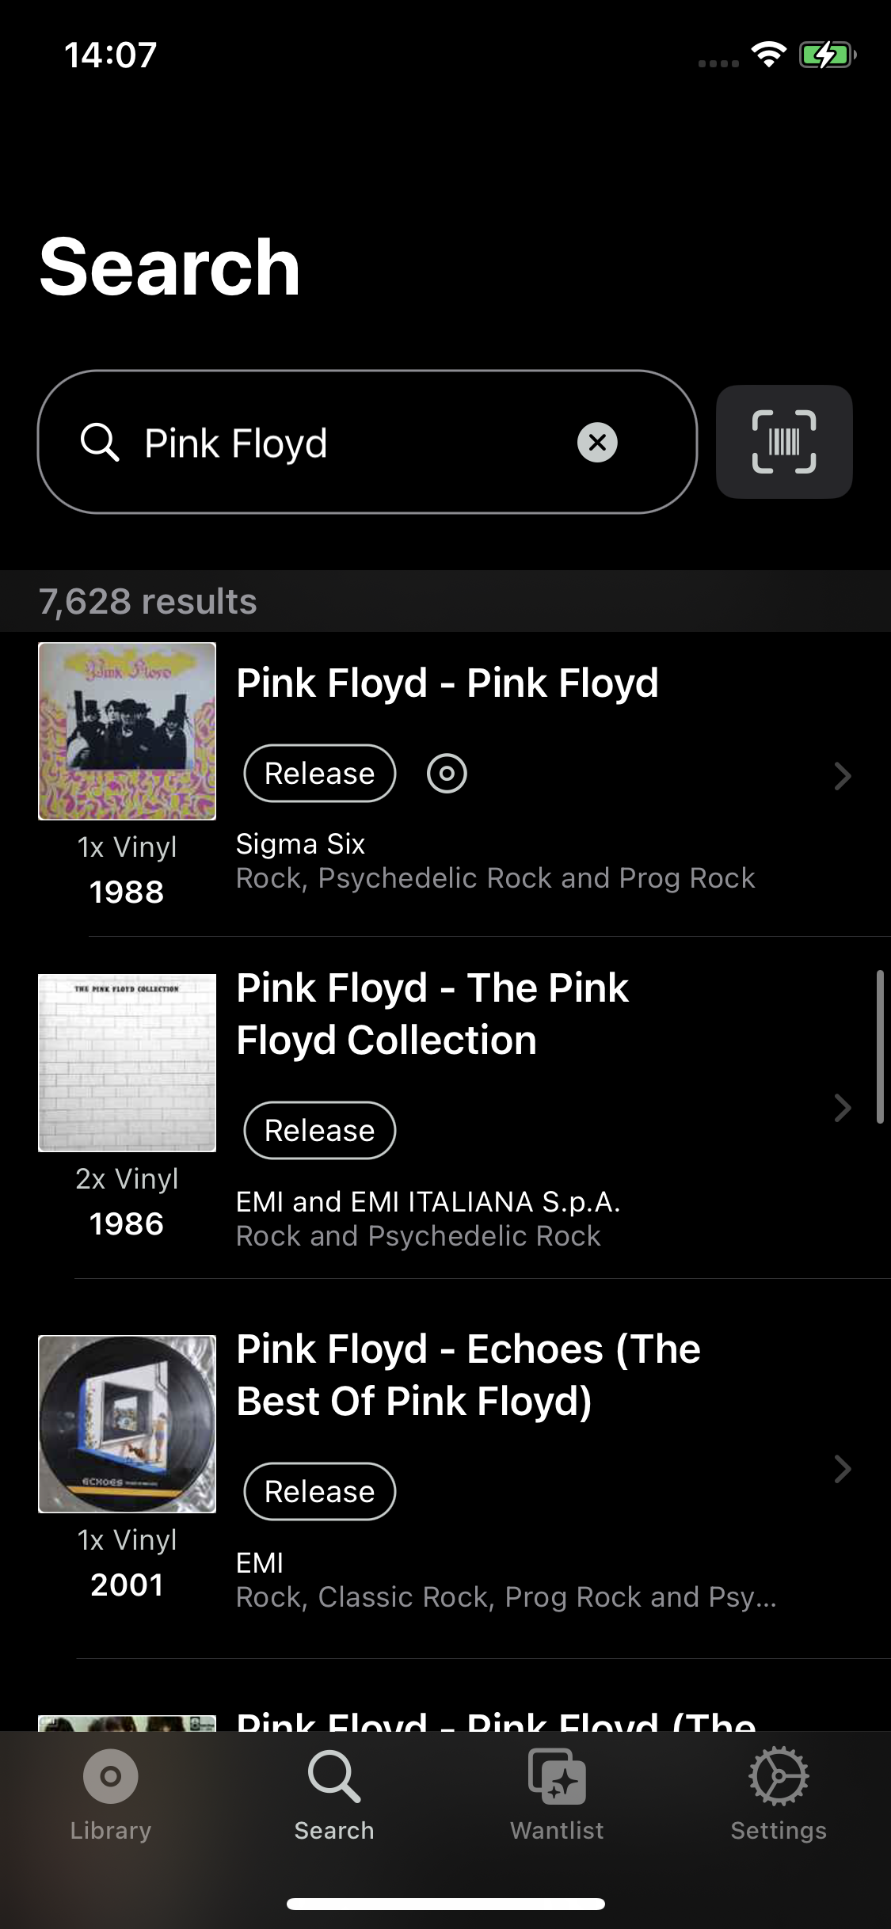The image size is (891, 1929).
Task: Open the white brick wall album cover
Action: pos(128,1063)
